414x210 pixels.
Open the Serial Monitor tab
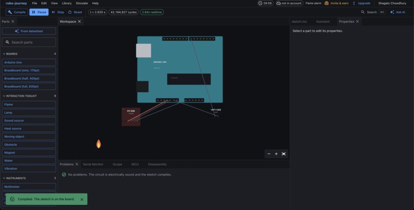click(x=93, y=164)
